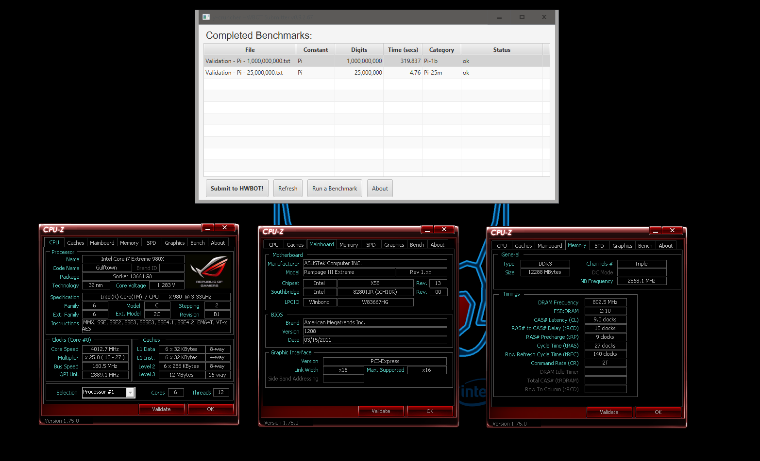Open Memory tab in left CPU-Z window

point(129,243)
